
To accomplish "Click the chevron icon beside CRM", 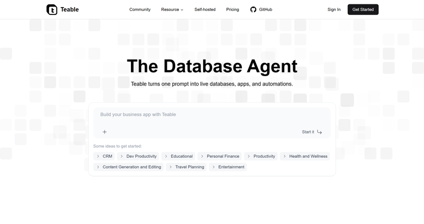I will click(x=98, y=156).
